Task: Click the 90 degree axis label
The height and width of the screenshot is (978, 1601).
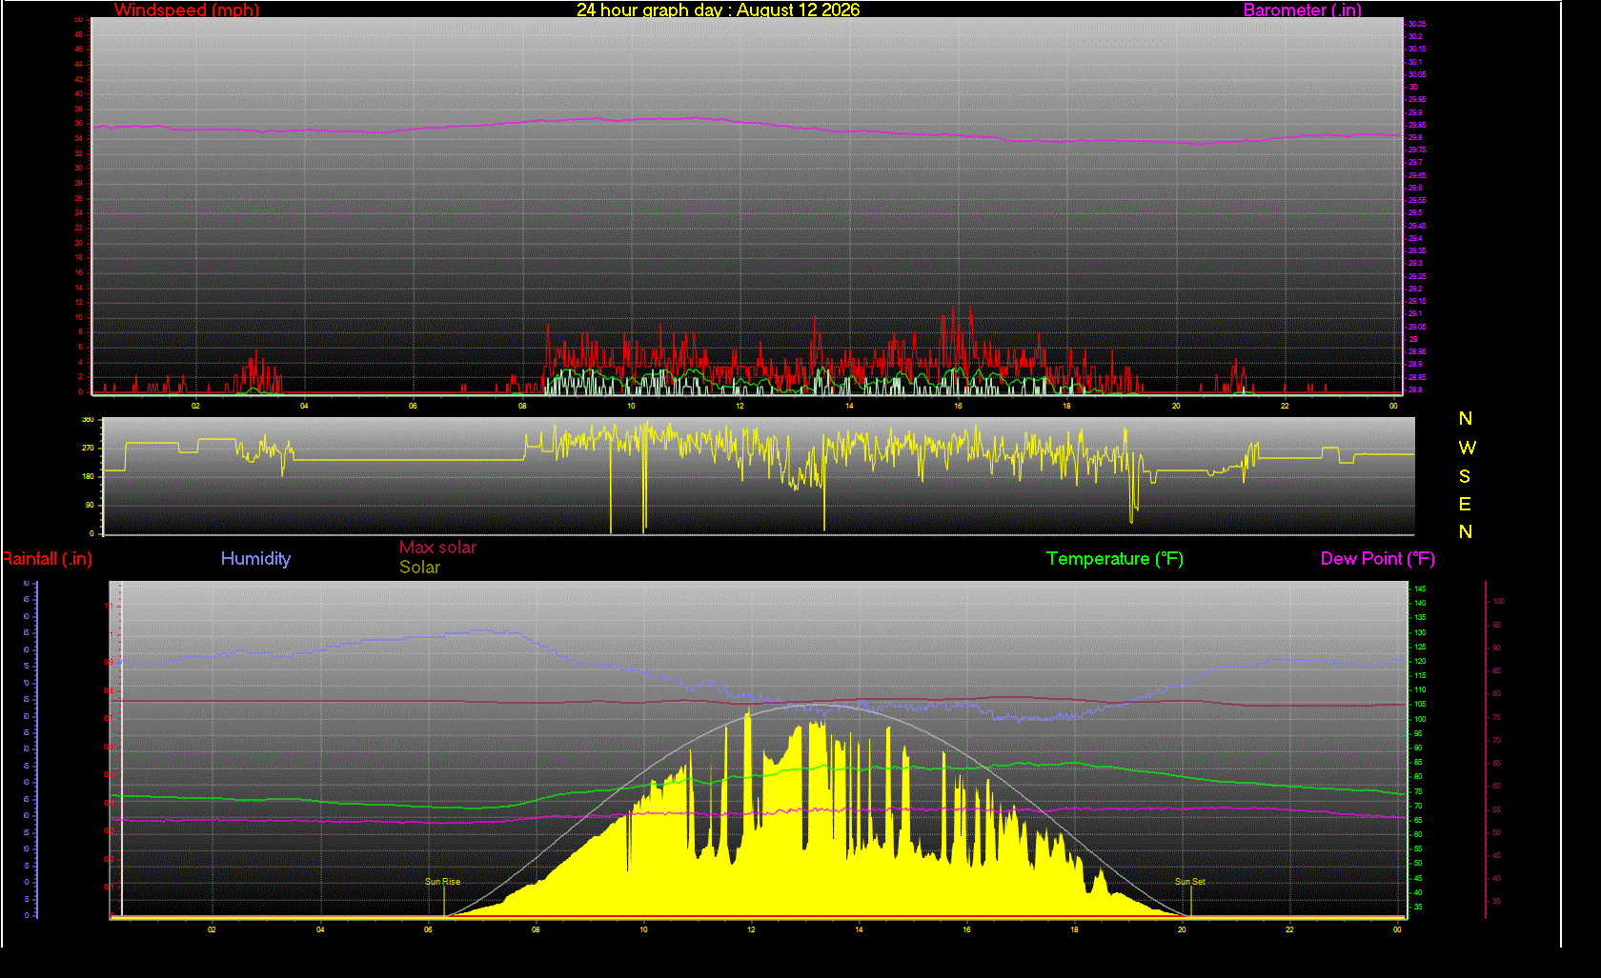Action: click(91, 505)
